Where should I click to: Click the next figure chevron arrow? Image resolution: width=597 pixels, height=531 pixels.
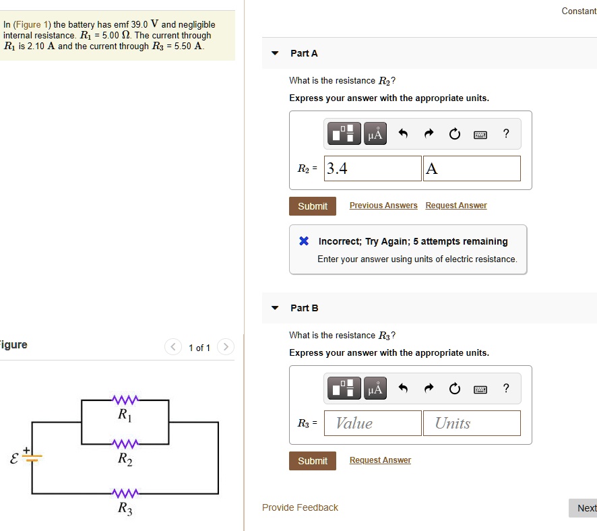tap(226, 347)
